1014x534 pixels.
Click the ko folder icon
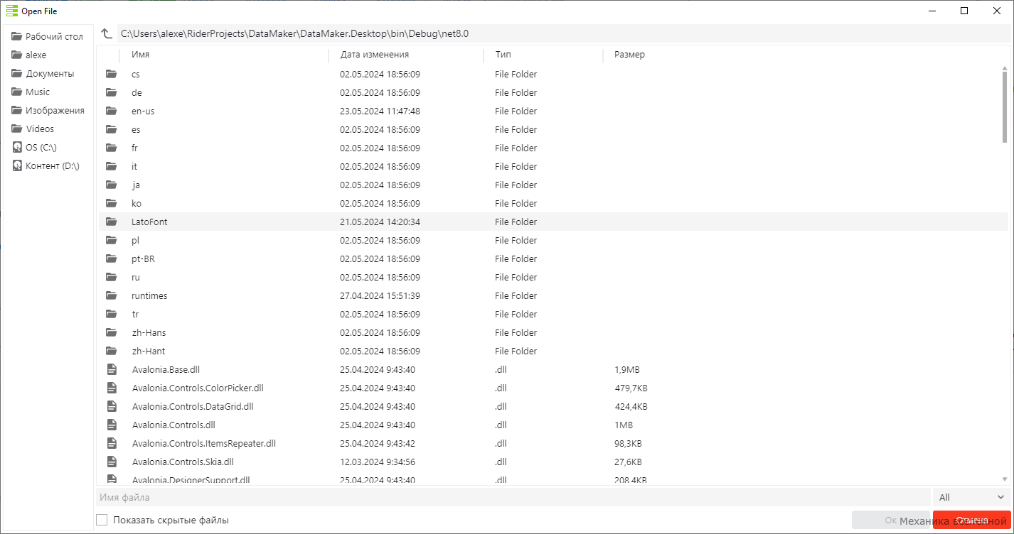coord(111,203)
